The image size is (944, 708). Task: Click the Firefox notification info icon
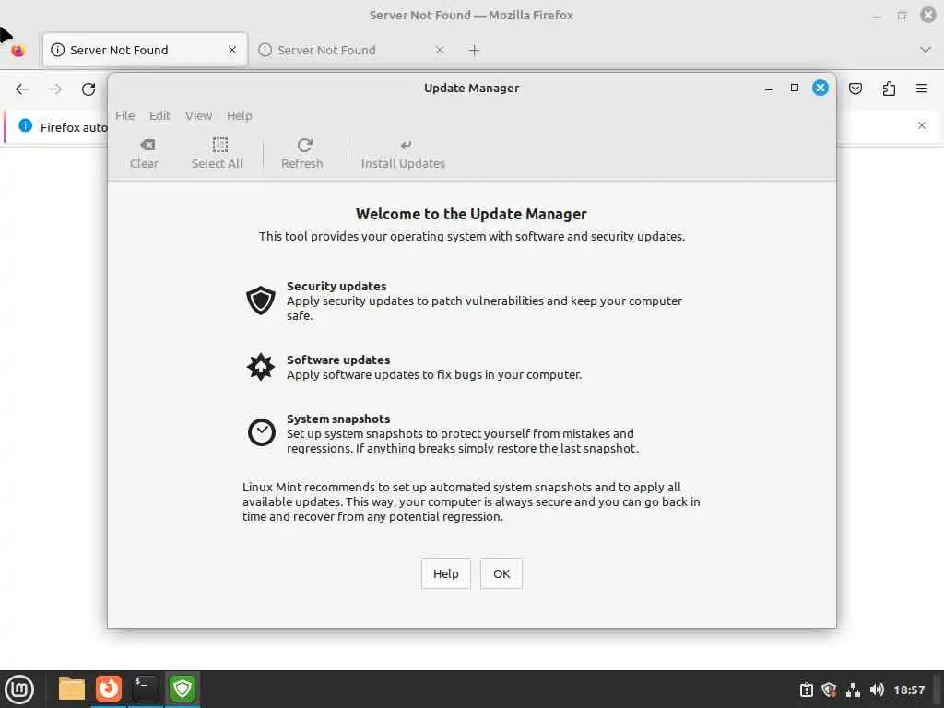click(x=25, y=125)
